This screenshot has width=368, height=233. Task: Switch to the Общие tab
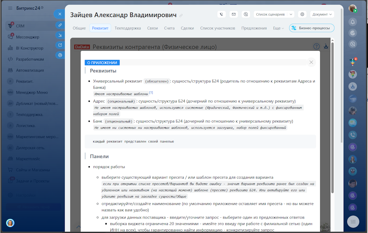79,28
